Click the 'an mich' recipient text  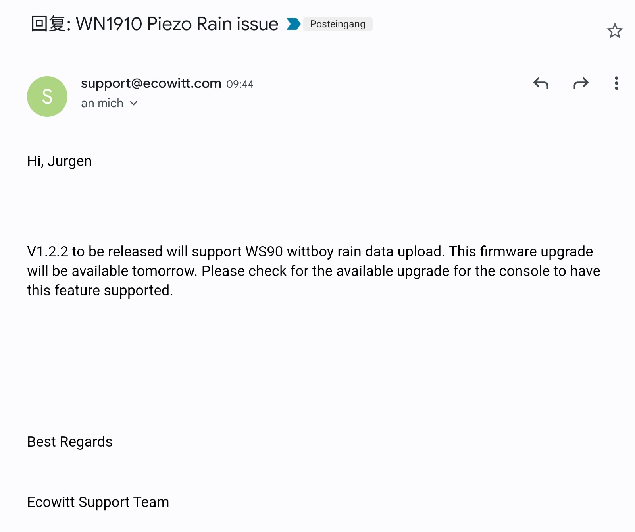[x=102, y=103]
